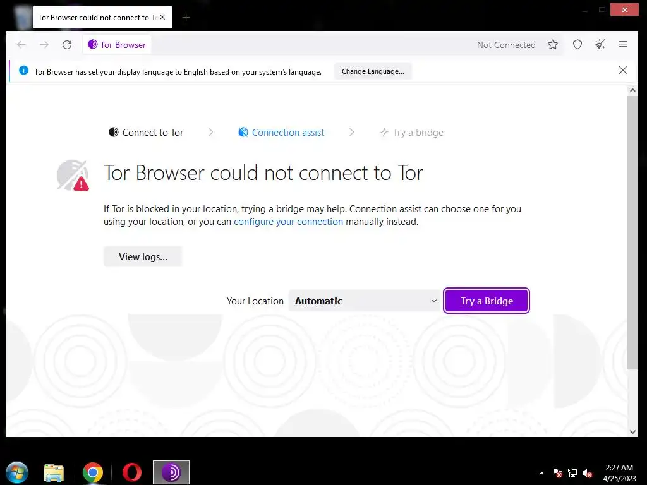Bookmark this page with the star icon
Image resolution: width=647 pixels, height=485 pixels.
(x=553, y=45)
